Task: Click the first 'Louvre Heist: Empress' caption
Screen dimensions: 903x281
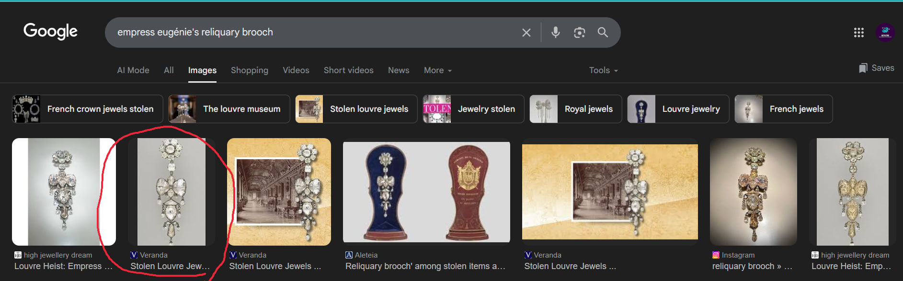Action: pyautogui.click(x=63, y=266)
